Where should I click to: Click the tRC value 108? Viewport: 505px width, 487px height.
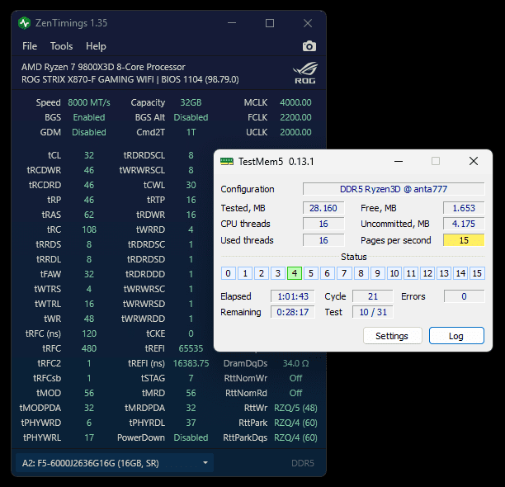89,229
